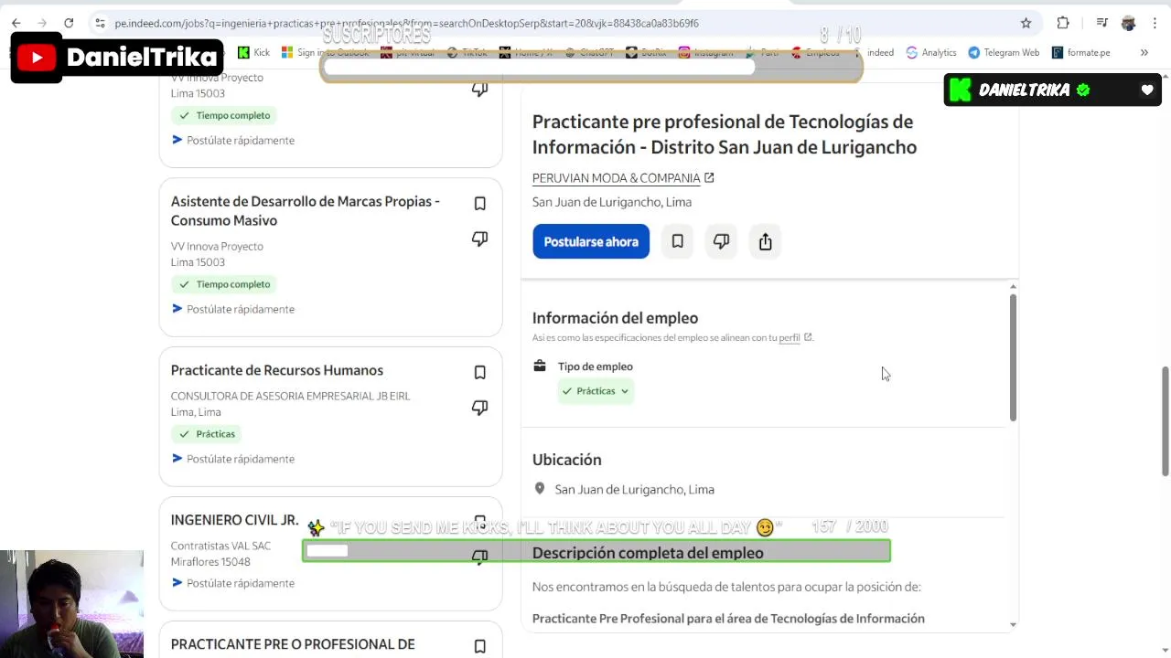Dislike the Practicante de Recursos Humanos job
This screenshot has width=1171, height=658.
pyautogui.click(x=479, y=408)
